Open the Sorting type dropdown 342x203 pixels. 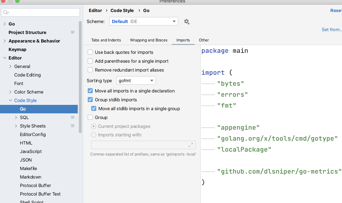(136, 80)
